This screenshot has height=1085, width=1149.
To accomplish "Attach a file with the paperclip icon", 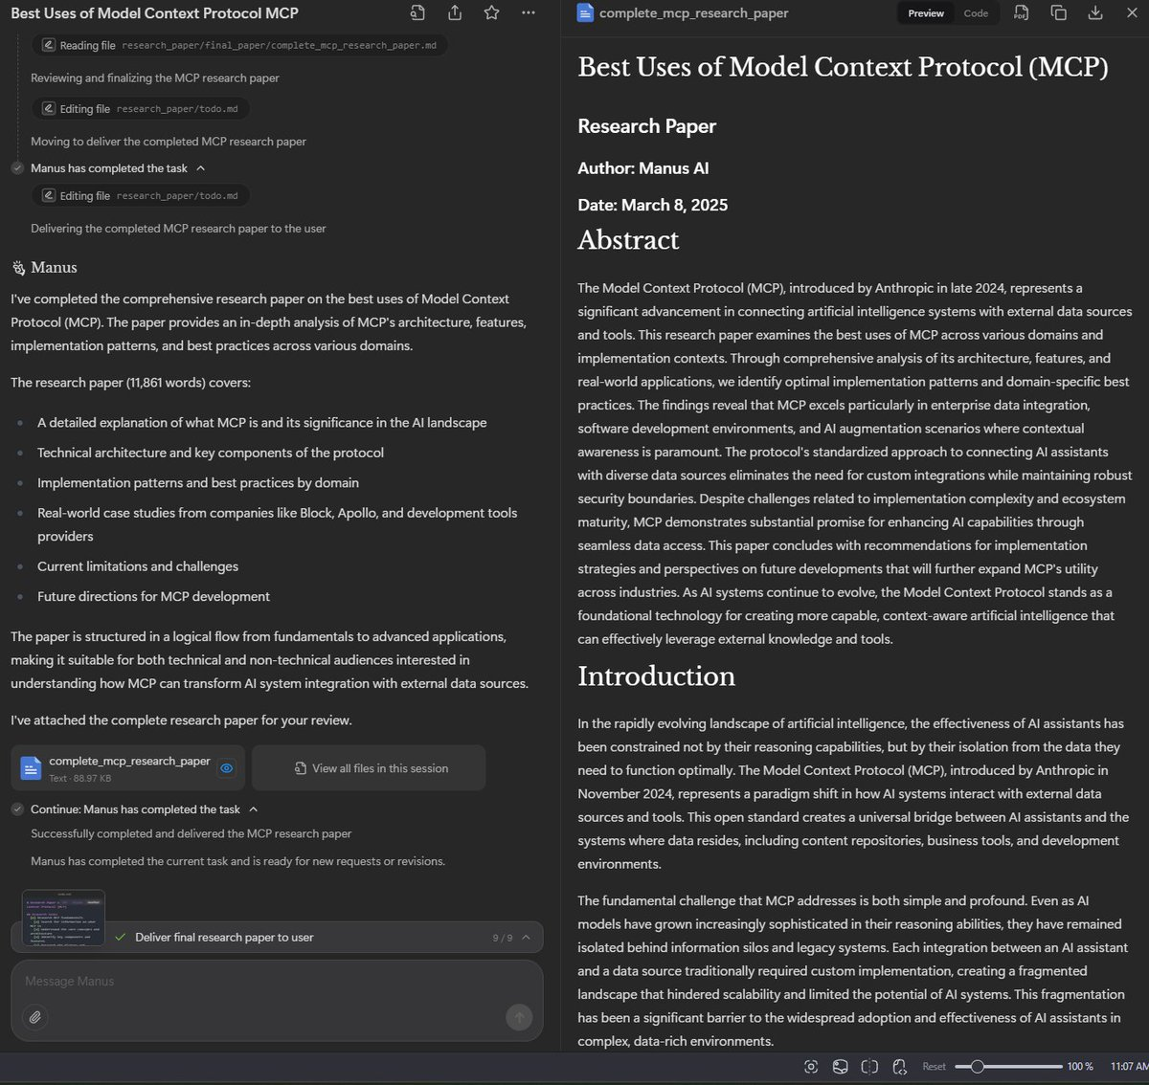I will coord(34,1017).
